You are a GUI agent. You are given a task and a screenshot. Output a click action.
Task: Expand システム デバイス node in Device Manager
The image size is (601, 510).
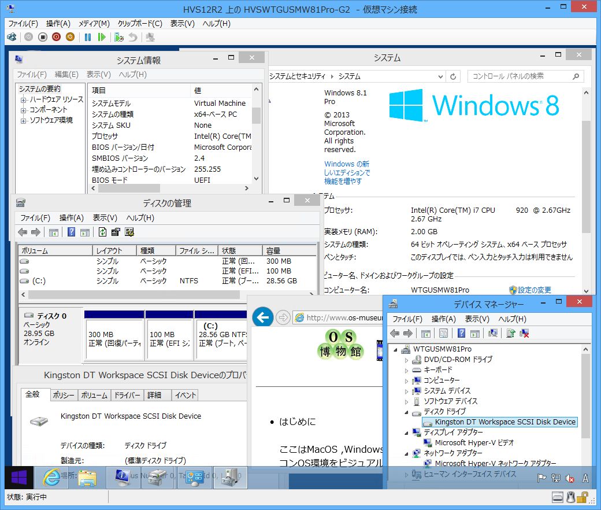pos(407,391)
